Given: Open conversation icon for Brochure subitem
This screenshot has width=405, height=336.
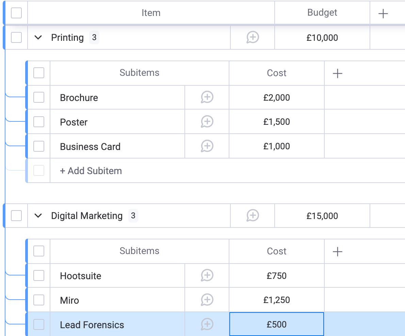Looking at the screenshot, I should [x=207, y=98].
